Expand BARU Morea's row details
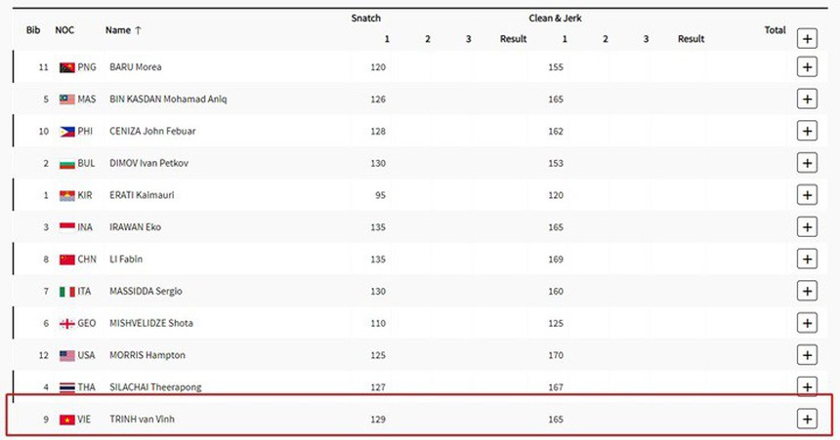This screenshot has width=840, height=440. tap(807, 67)
